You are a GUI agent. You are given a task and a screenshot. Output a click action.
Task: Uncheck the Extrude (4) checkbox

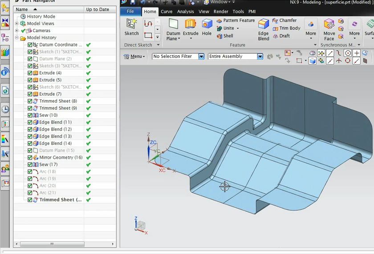click(30, 73)
